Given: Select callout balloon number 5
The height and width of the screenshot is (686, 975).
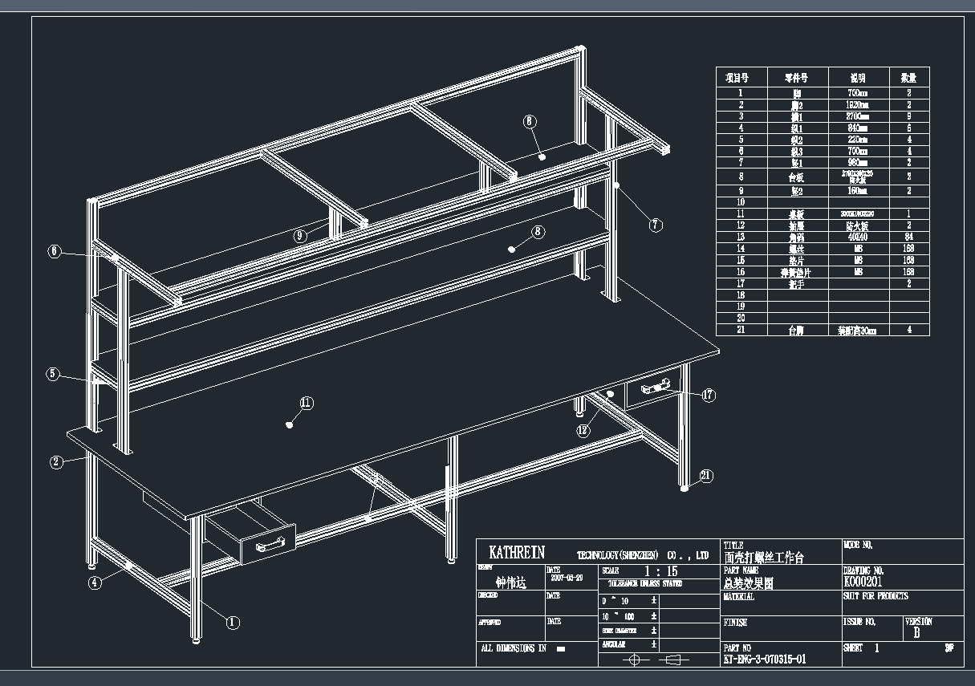Looking at the screenshot, I should [x=52, y=374].
